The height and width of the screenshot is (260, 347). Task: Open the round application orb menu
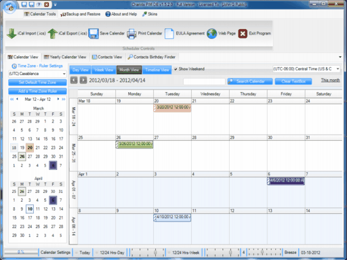click(9, 7)
